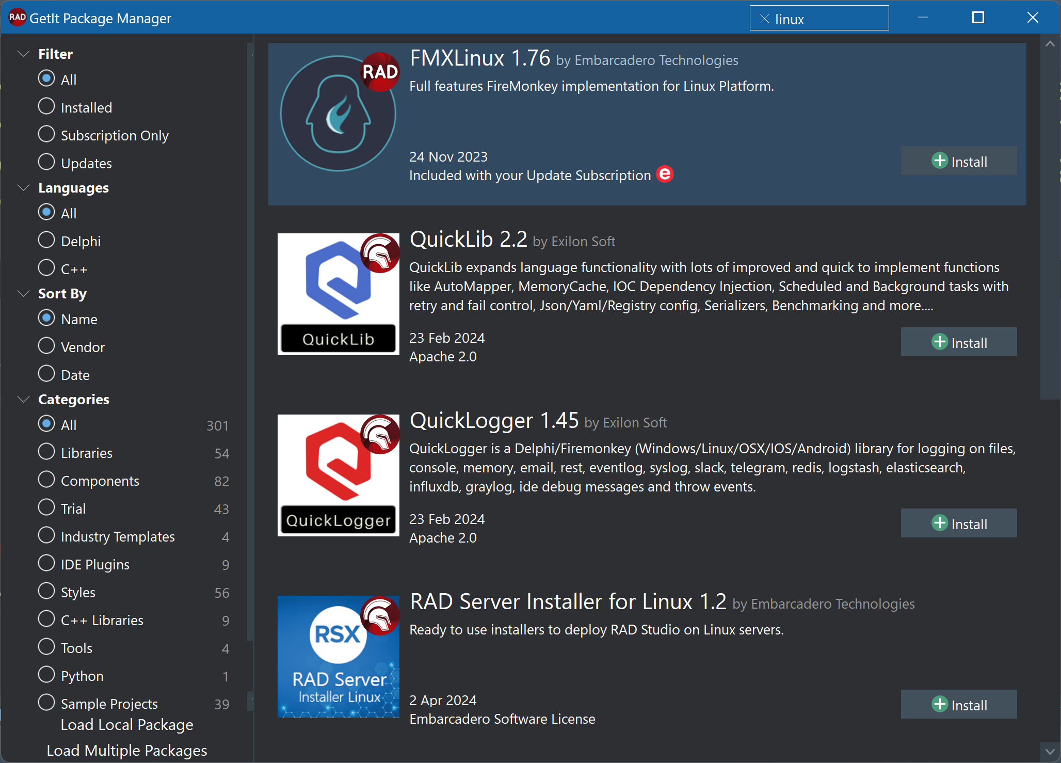Screen dimensions: 1061x763
Task: Click 'Included with your Update Subscription' text
Action: click(530, 176)
